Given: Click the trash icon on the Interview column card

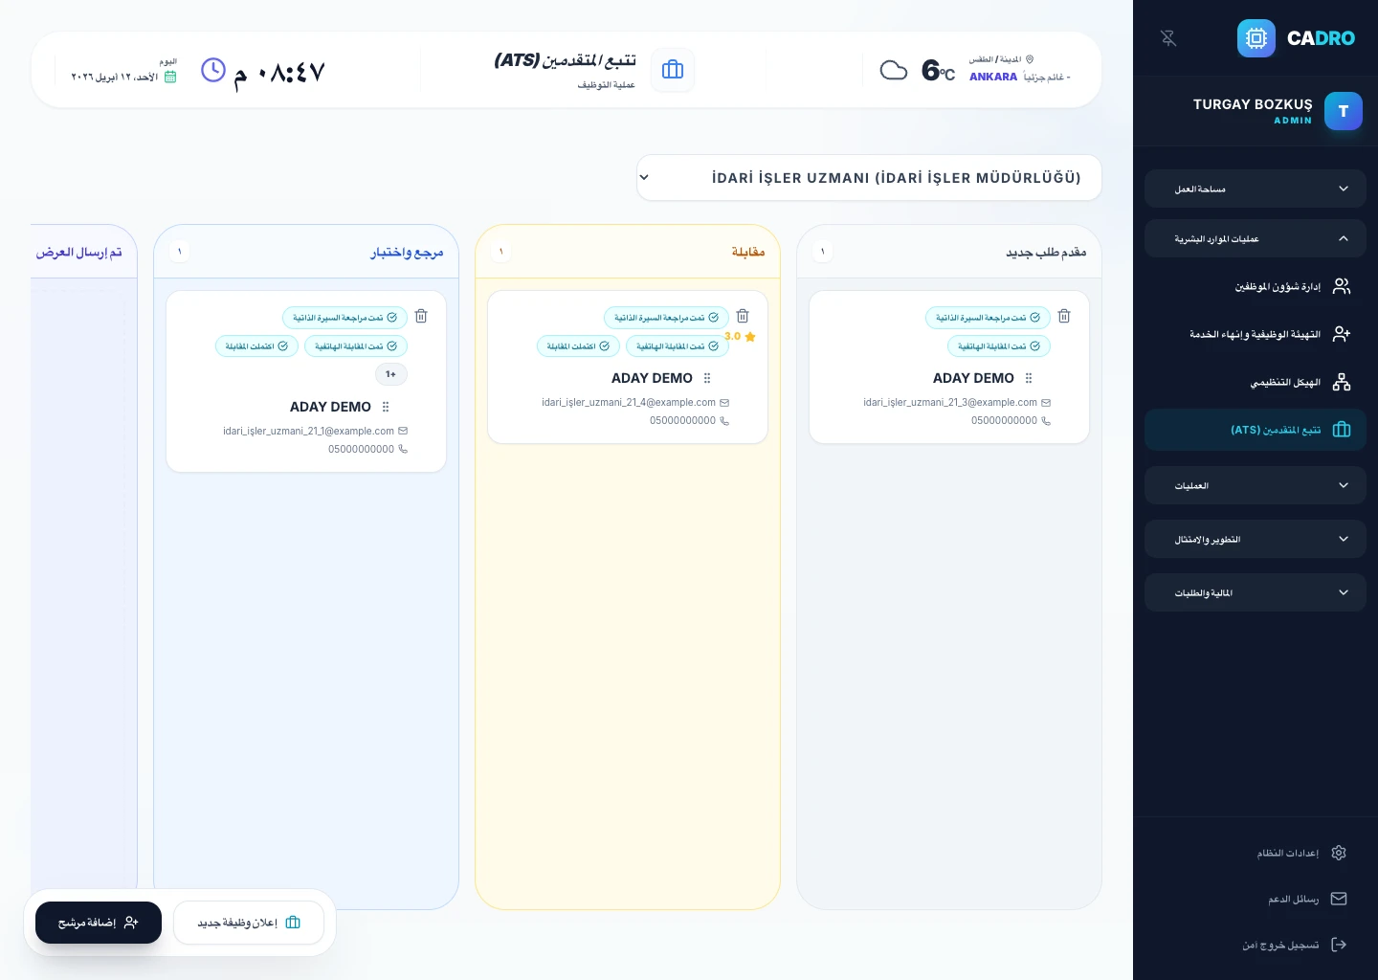Looking at the screenshot, I should [743, 317].
